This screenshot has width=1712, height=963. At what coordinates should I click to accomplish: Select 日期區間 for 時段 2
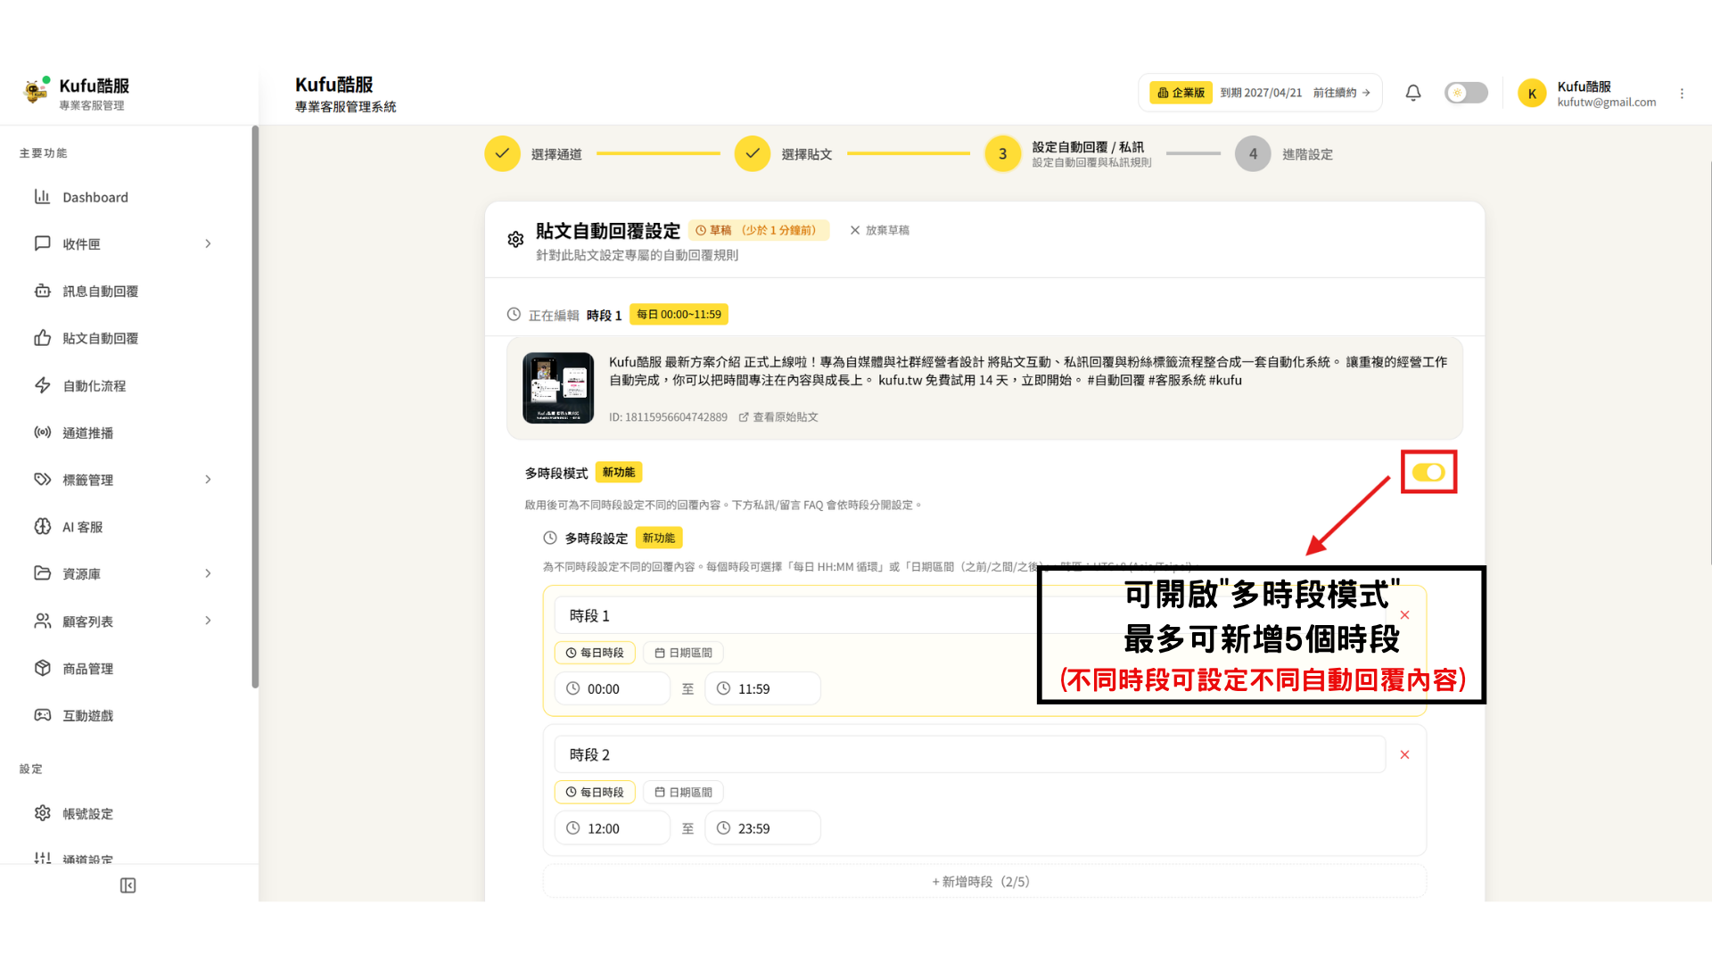(683, 792)
